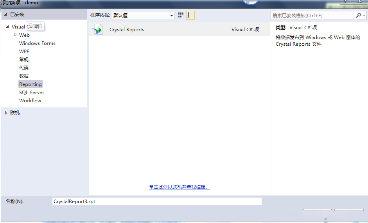Click the 单击此处以联机并查找模板 link

pyautogui.click(x=179, y=187)
